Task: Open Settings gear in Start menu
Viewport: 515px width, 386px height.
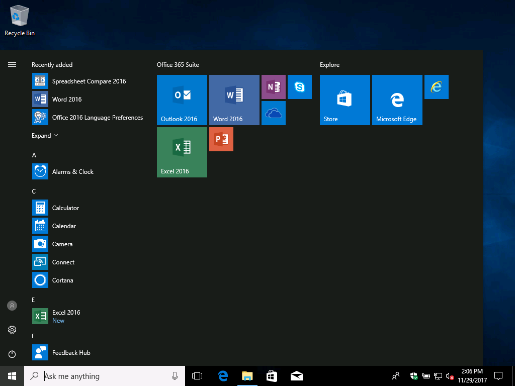Action: pos(12,330)
